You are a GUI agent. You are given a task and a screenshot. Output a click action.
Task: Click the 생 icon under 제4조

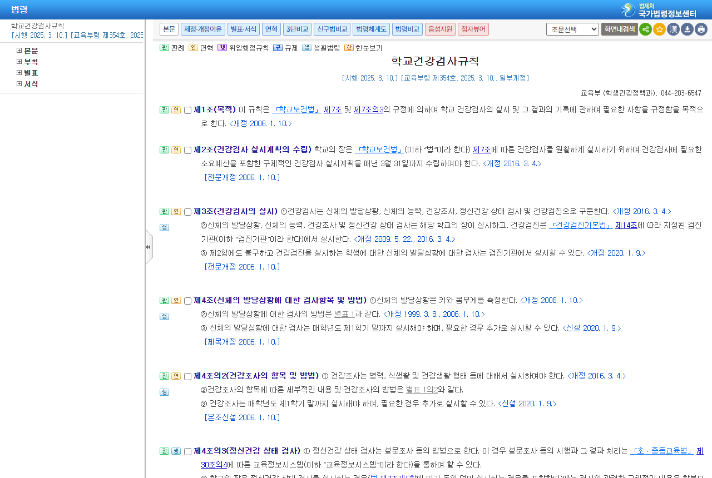coord(164,316)
